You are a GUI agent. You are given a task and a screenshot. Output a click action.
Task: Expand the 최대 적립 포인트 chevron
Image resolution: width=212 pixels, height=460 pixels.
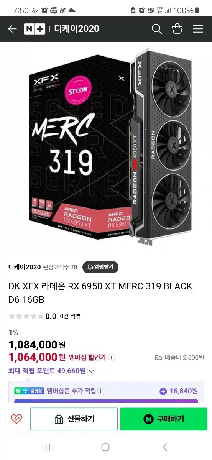tap(91, 371)
